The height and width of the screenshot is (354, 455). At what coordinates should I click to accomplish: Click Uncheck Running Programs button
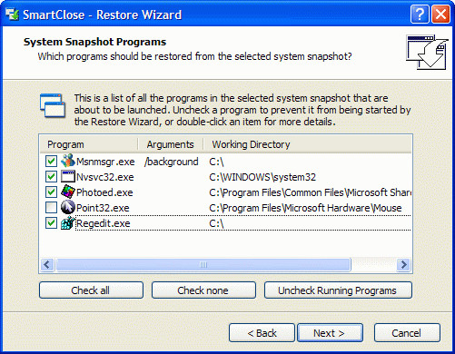click(x=338, y=290)
